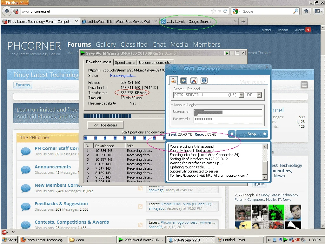The width and height of the screenshot is (325, 244).
Task: Click the Hide details button
Action: coord(105,125)
